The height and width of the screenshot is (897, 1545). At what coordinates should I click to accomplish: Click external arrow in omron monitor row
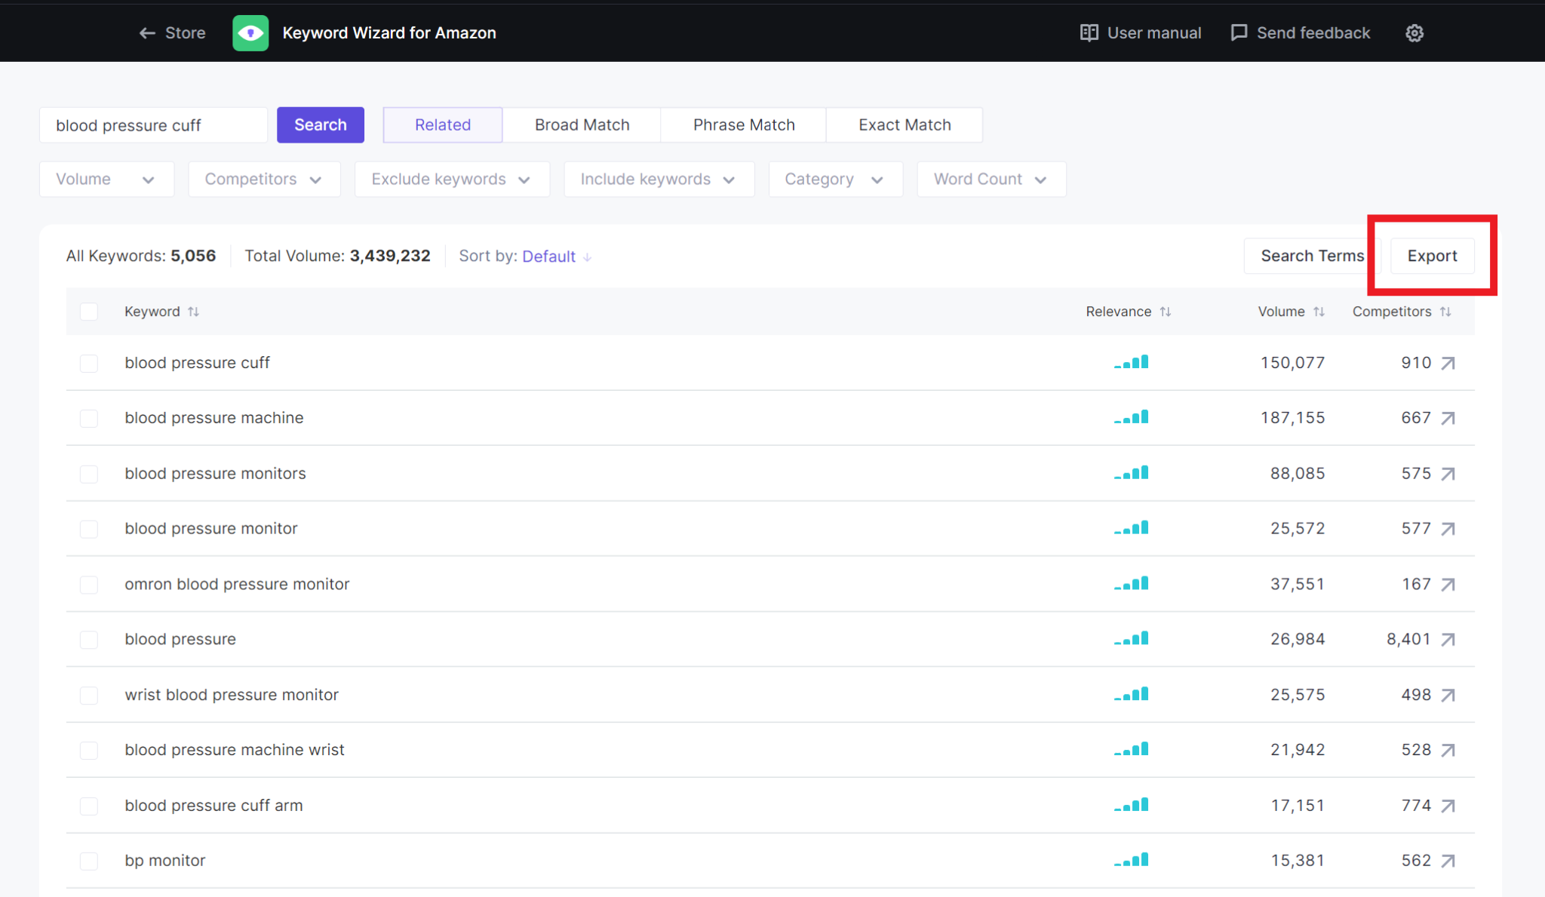[1448, 585]
